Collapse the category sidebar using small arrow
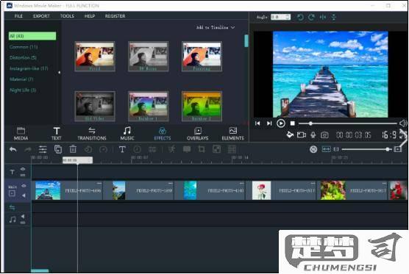 click(59, 73)
